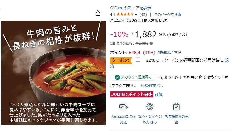Viewport: 236px width, 133px height.
Task: Click the yukgaejang soup product image
Action: tap(53, 73)
